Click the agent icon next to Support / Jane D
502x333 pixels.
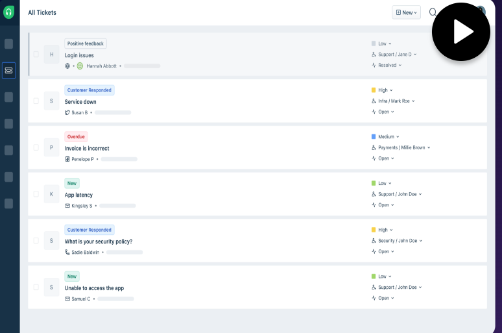coord(374,55)
